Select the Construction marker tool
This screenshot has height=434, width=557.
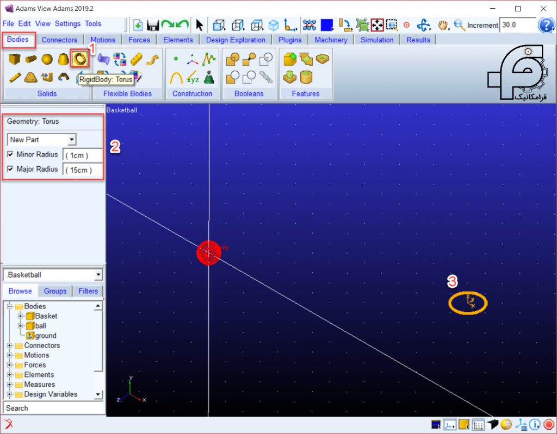[192, 59]
